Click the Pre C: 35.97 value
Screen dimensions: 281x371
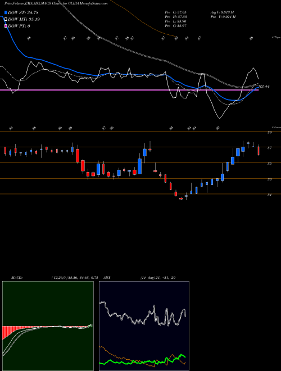point(176,26)
